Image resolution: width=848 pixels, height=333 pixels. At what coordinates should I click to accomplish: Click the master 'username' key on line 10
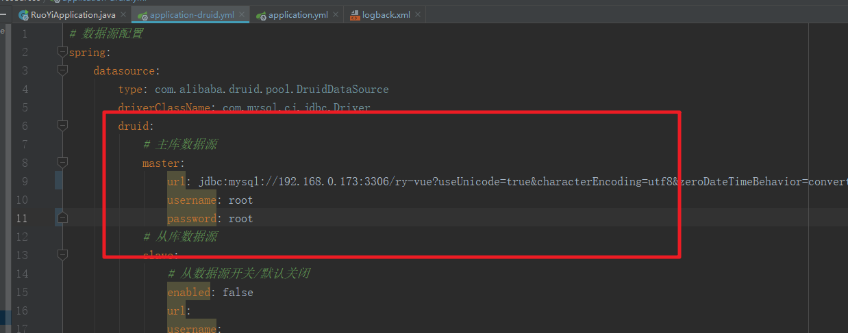coord(192,200)
